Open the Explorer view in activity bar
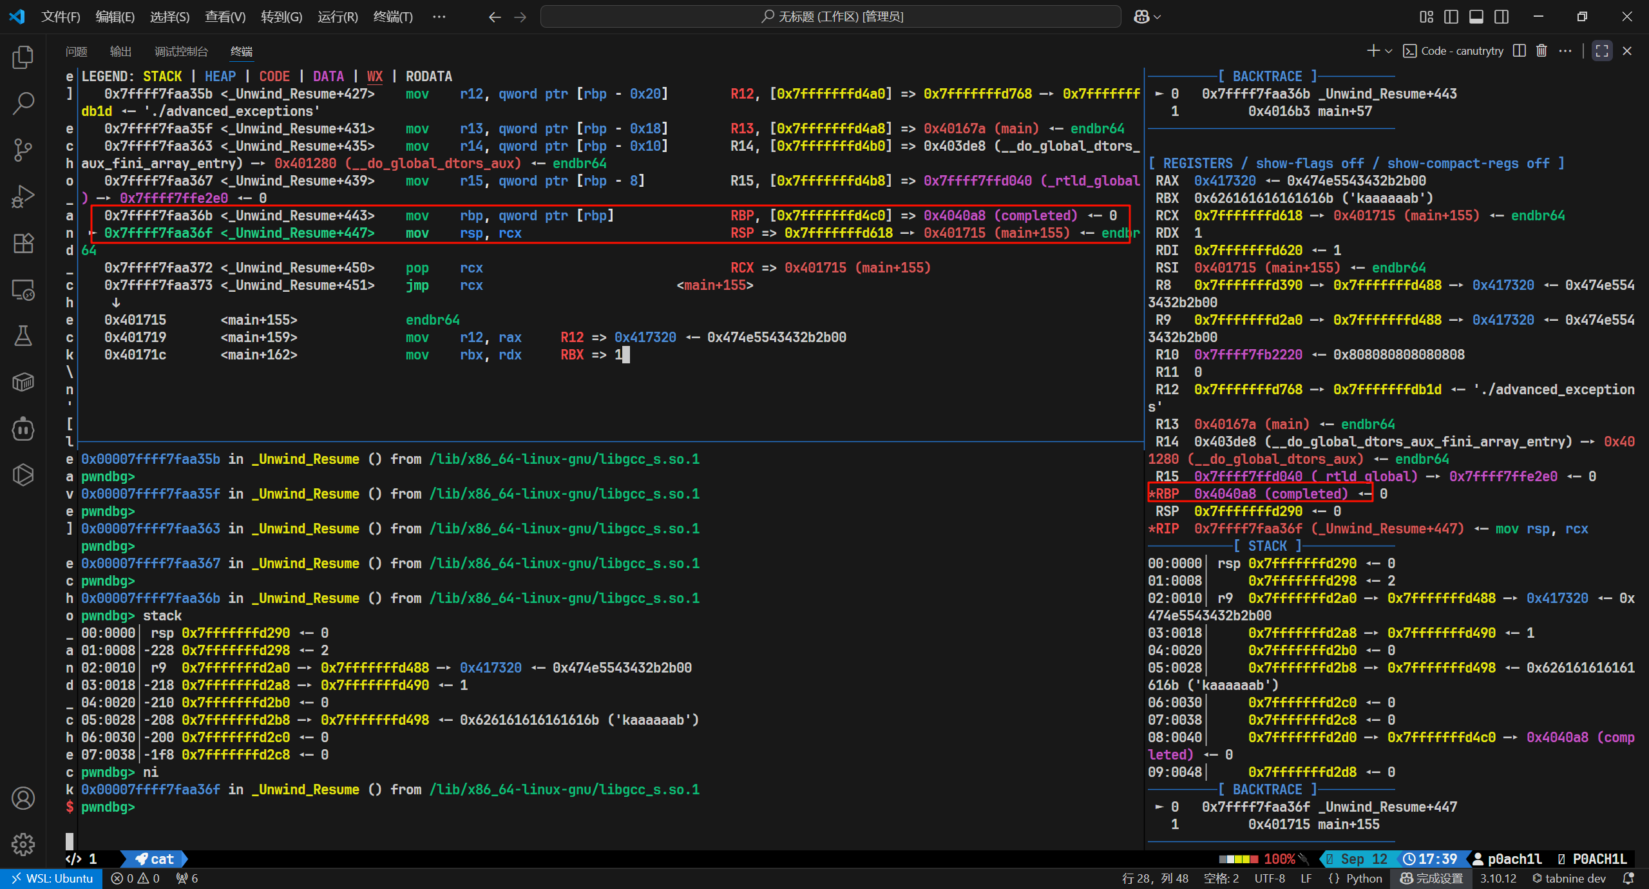 point(23,57)
